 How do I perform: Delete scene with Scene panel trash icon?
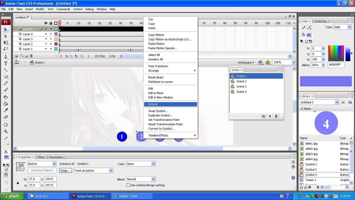coord(276,116)
